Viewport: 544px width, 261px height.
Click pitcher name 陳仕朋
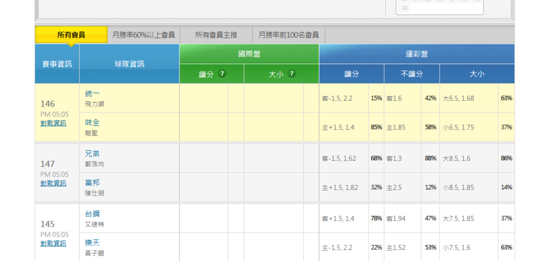click(94, 193)
